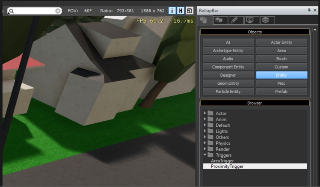The image size is (320, 187).
Task: Close the RollupBar panel
Action: (x=315, y=10)
